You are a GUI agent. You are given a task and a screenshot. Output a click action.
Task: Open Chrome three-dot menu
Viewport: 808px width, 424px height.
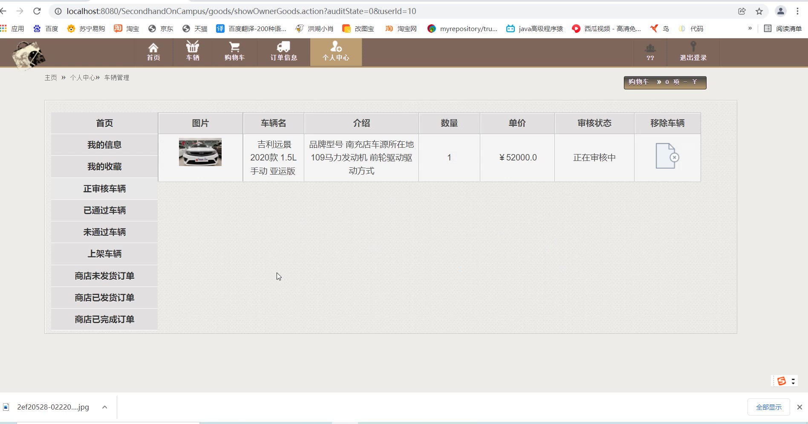pos(797,11)
